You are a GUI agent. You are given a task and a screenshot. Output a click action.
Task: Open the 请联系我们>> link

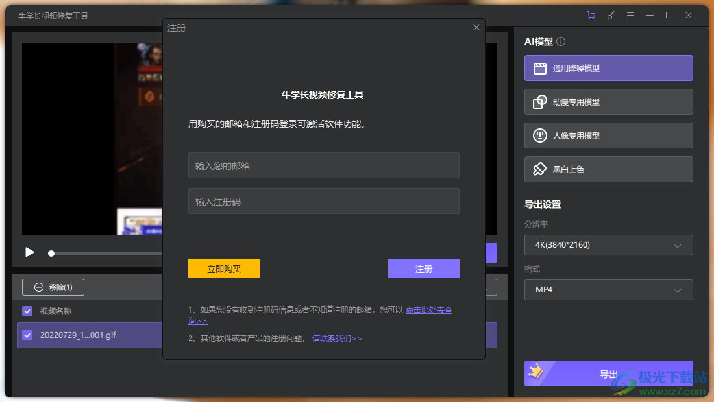pyautogui.click(x=338, y=338)
